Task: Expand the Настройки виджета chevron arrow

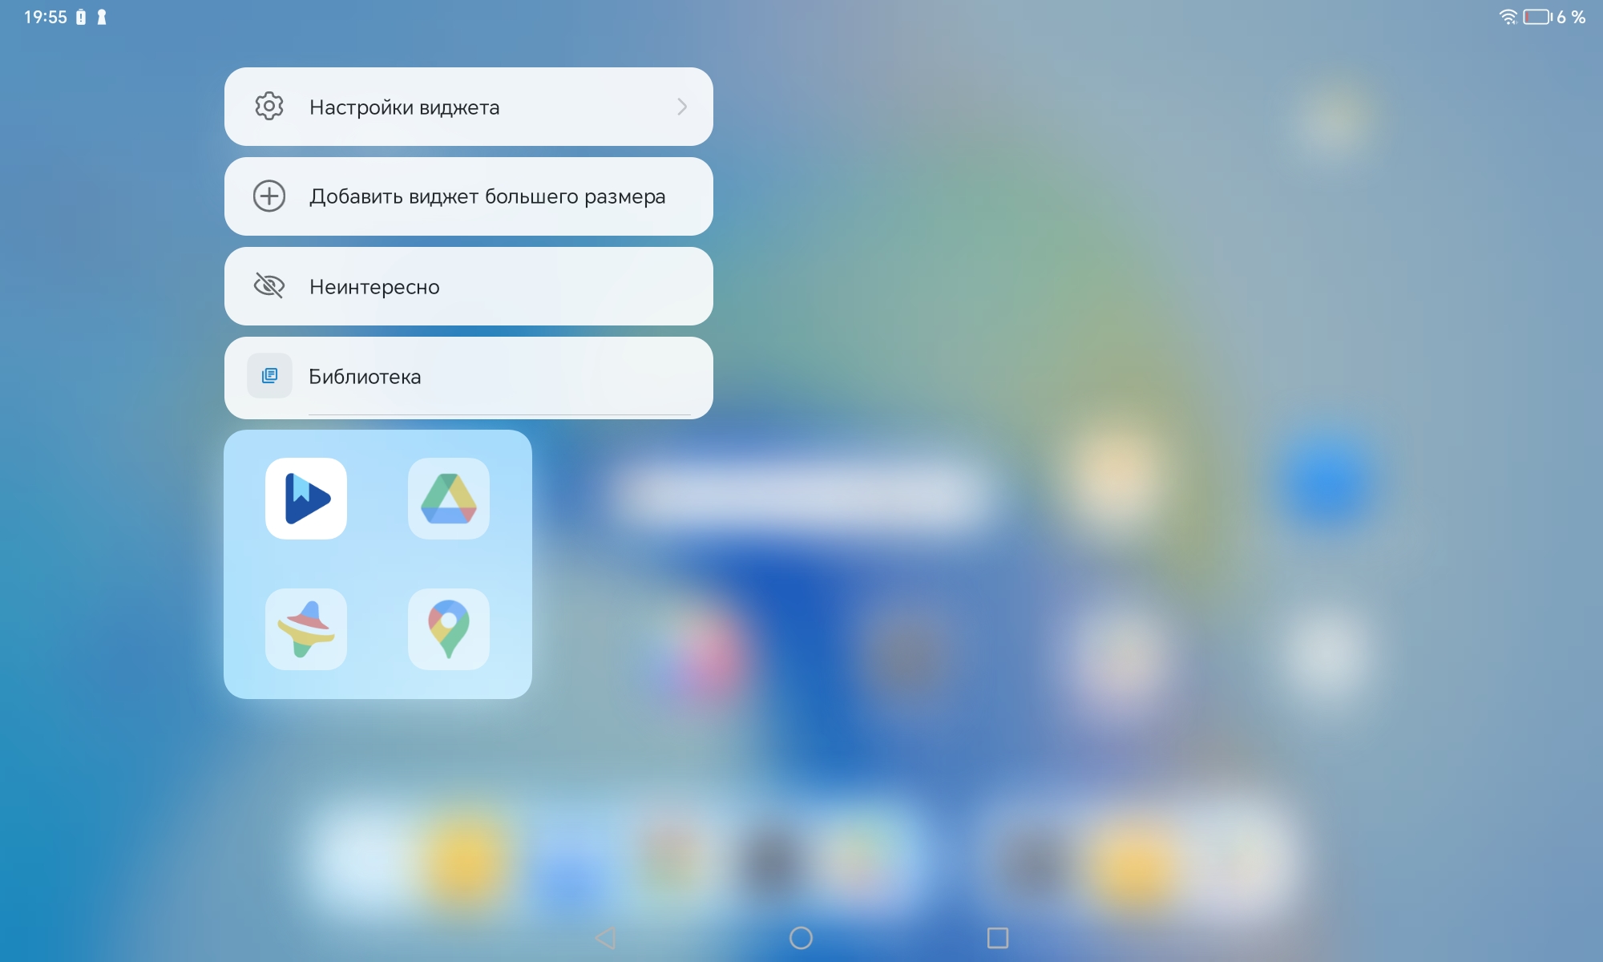Action: coord(682,107)
